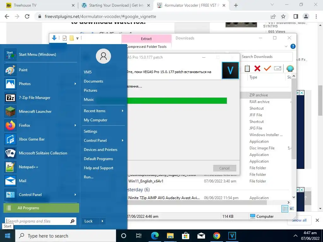Click the VEGAS installer taskbar icon
Viewport: 323px width, 242px height.
pos(232,236)
